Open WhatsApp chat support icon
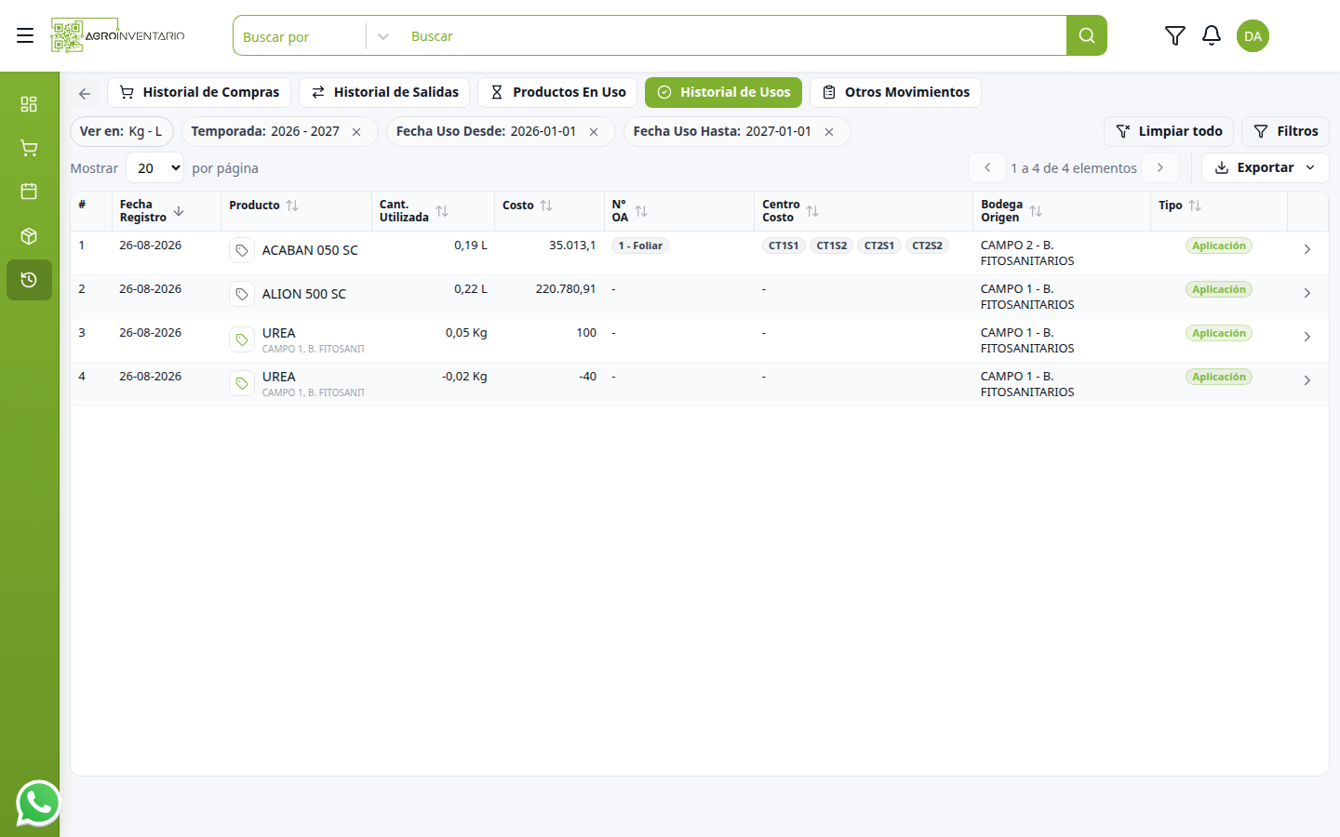 (x=38, y=803)
